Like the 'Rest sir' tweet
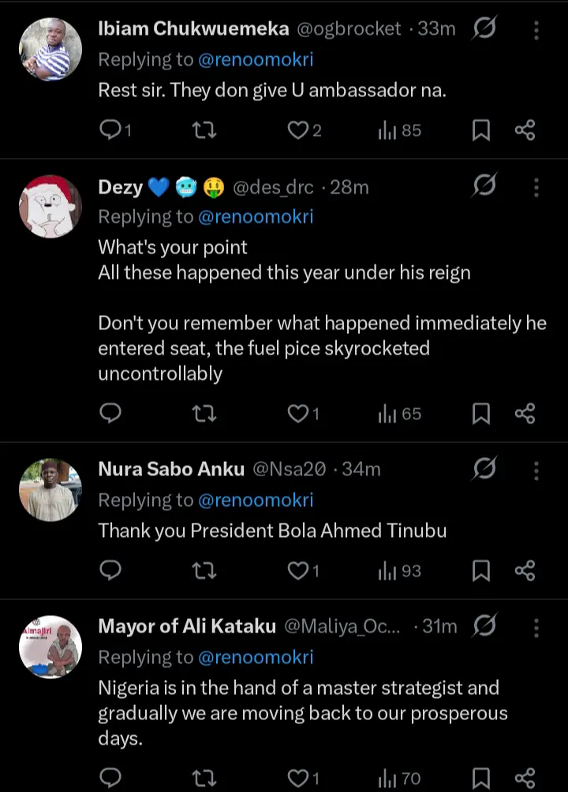 (297, 130)
